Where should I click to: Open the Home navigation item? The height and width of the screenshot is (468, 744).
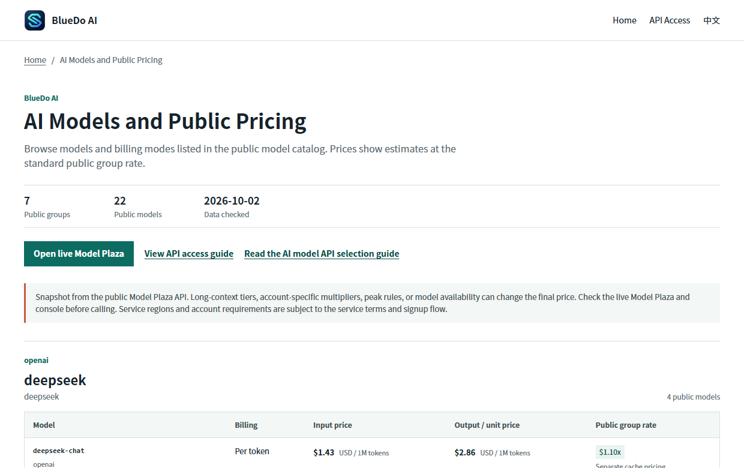[625, 20]
